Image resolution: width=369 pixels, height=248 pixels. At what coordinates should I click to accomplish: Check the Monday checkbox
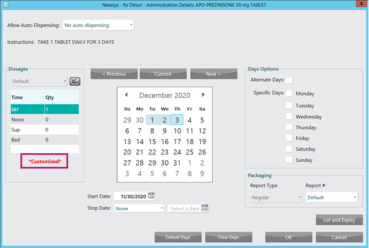click(x=289, y=93)
